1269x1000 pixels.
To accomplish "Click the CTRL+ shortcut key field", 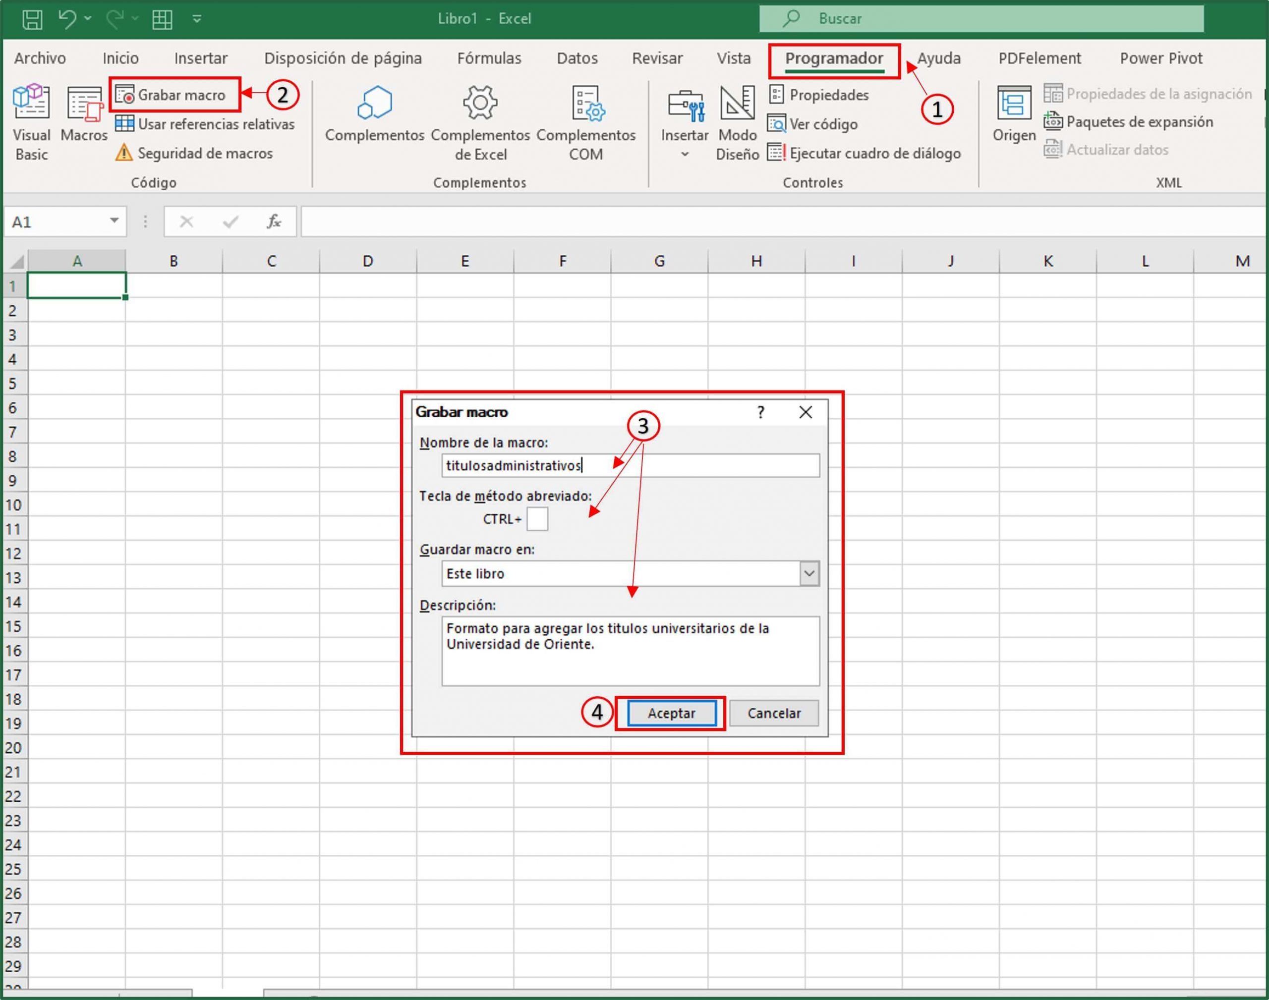I will (x=536, y=519).
